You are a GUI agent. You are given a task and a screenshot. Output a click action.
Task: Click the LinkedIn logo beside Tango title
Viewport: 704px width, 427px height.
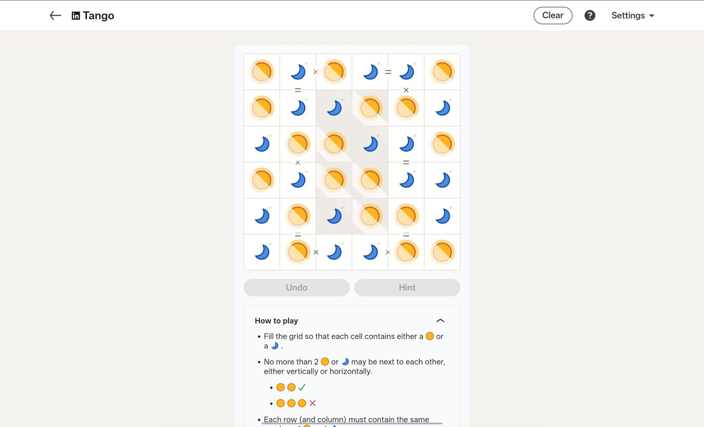point(76,16)
